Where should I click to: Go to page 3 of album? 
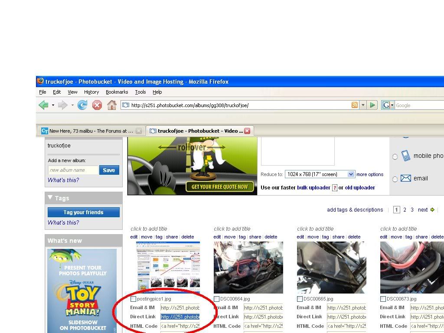tap(412, 210)
